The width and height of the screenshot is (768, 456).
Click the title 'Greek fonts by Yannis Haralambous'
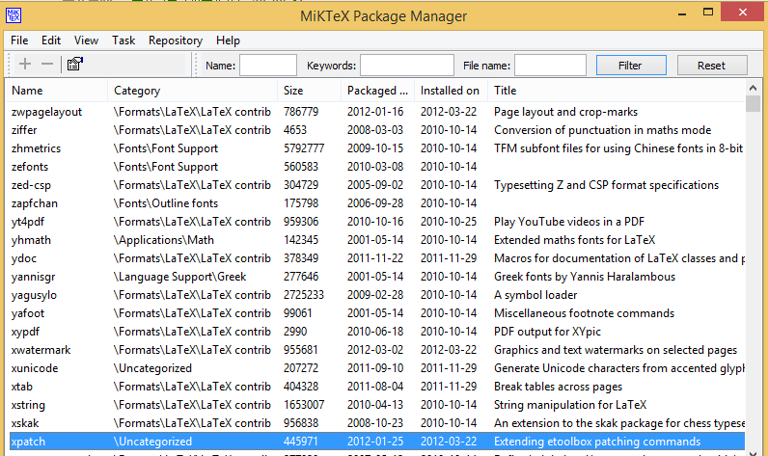click(x=585, y=277)
